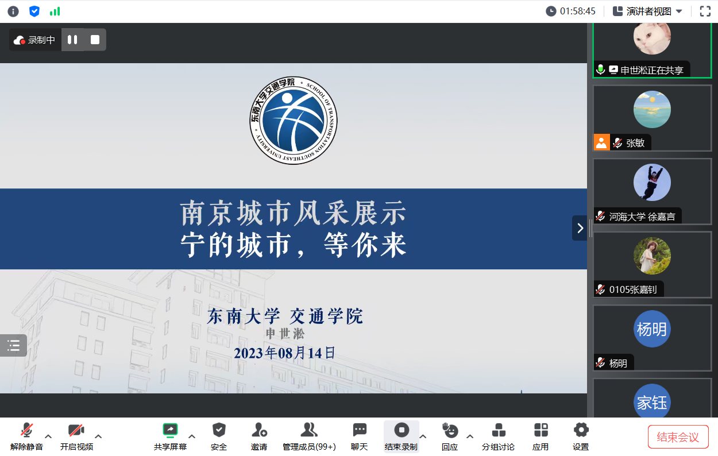Click the slide title 南京城市风采展示
The height and width of the screenshot is (456, 718).
[294, 213]
